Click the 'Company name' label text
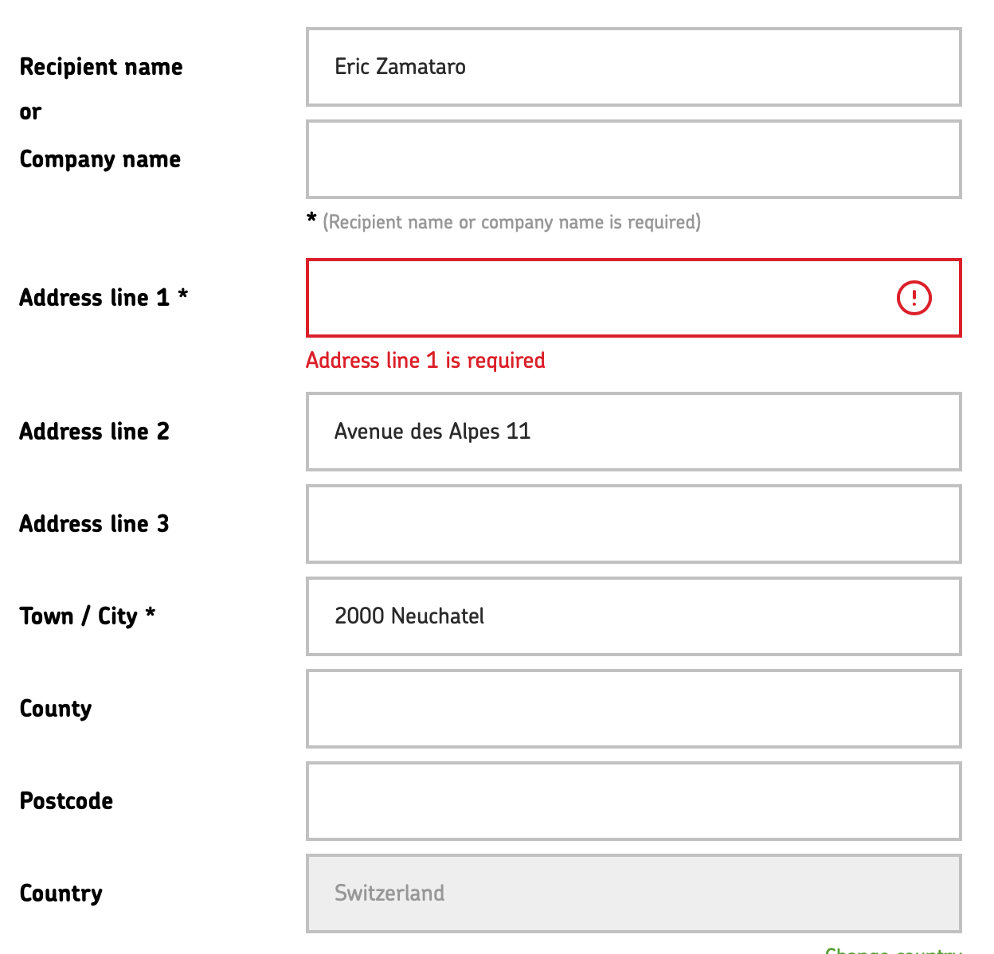The height and width of the screenshot is (954, 994). [100, 160]
